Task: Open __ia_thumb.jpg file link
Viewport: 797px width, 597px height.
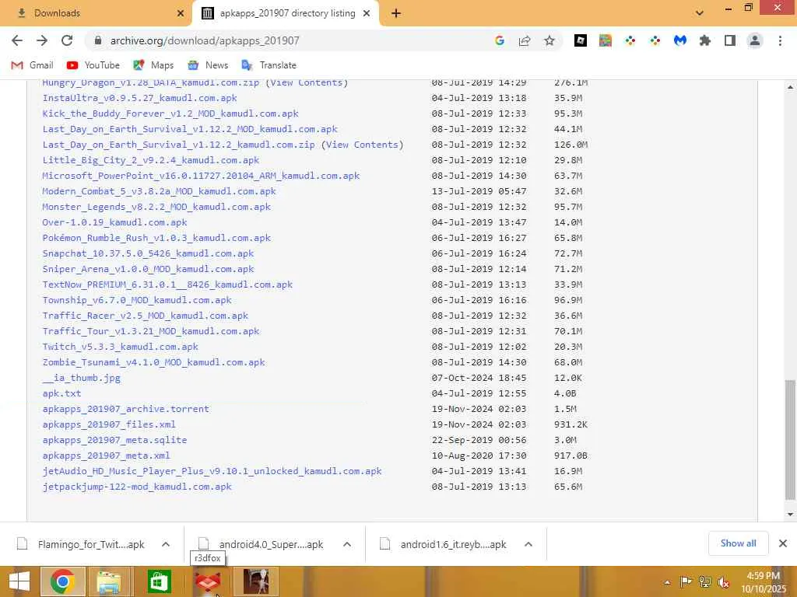Action: 81,378
